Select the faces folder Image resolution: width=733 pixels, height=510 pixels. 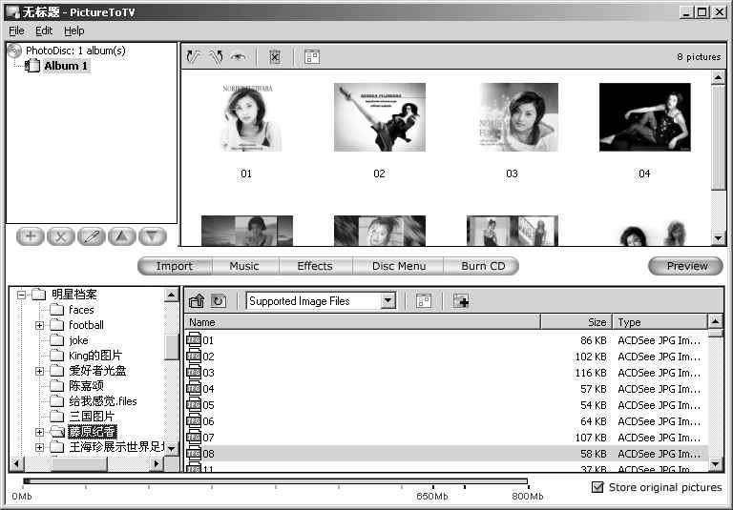[81, 310]
